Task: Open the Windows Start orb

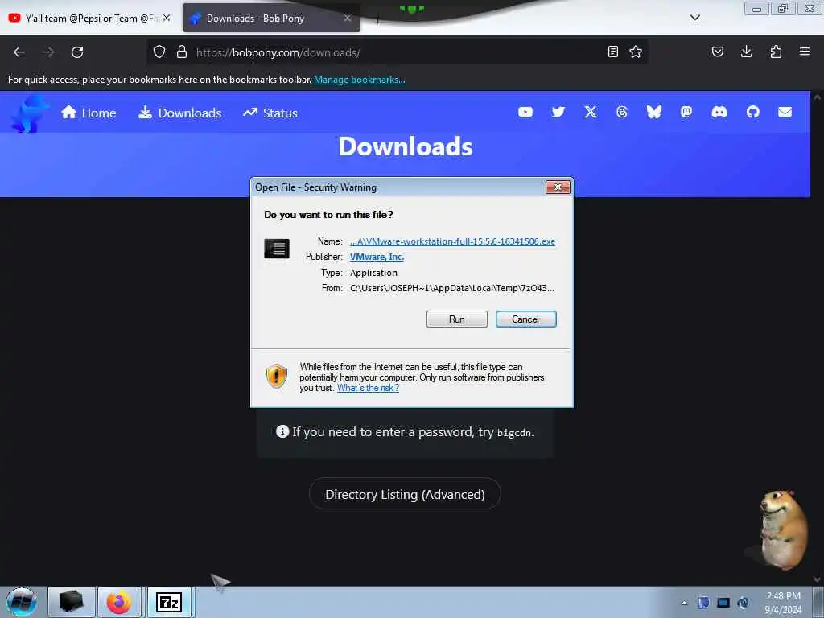Action: click(22, 602)
